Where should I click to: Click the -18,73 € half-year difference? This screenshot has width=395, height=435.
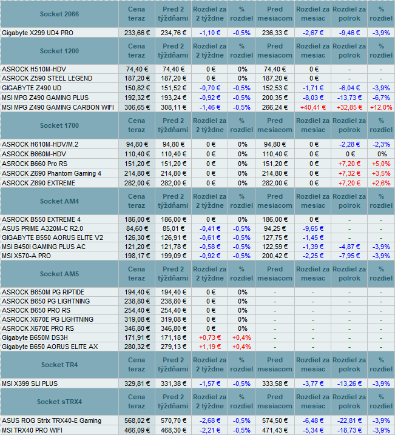[349, 430]
